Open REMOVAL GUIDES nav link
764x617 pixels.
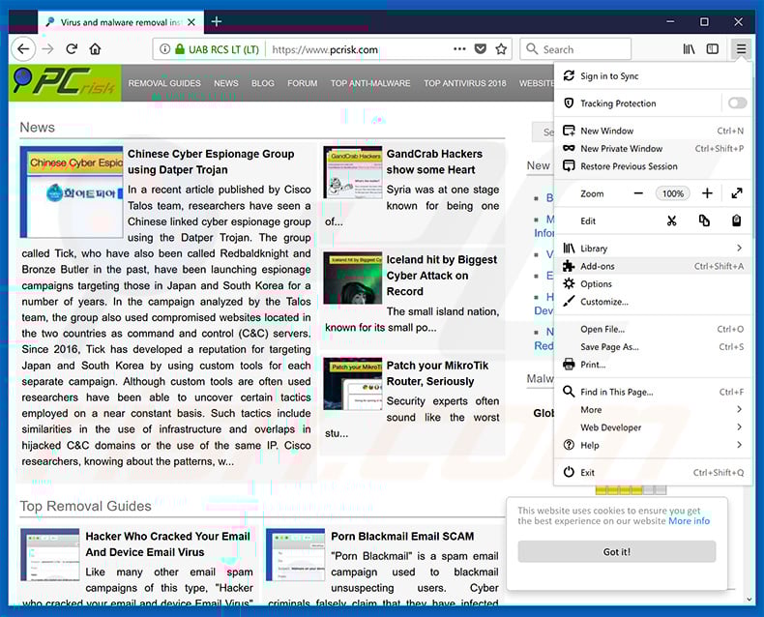[x=164, y=83]
